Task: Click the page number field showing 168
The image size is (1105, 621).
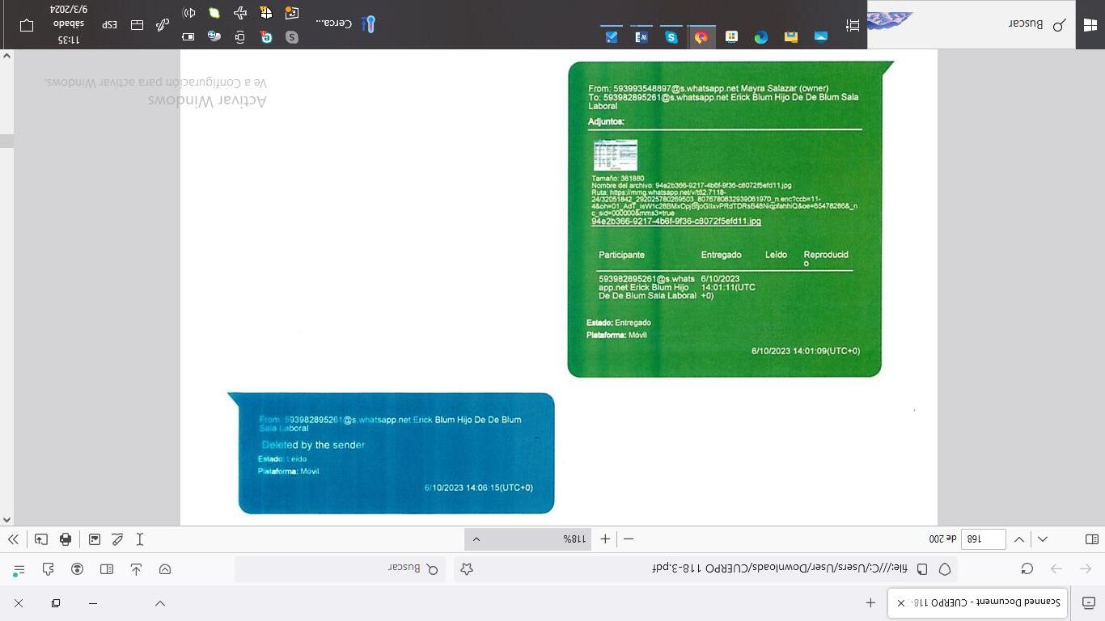Action: [983, 539]
